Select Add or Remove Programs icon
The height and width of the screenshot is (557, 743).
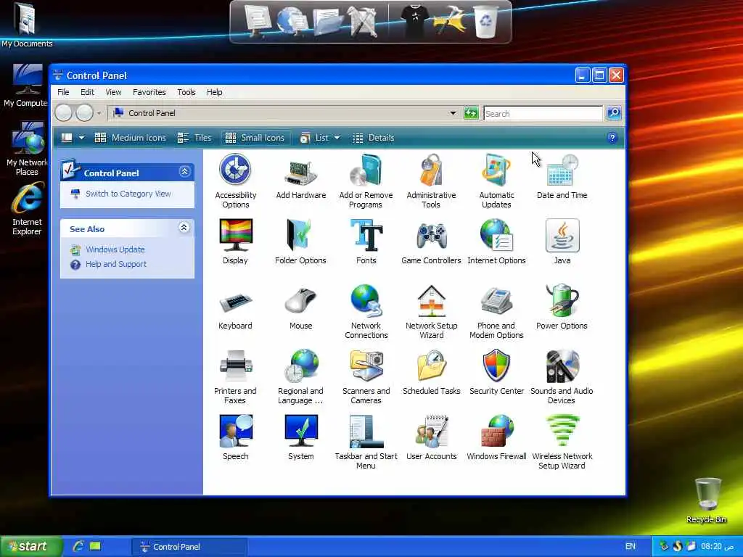point(366,181)
